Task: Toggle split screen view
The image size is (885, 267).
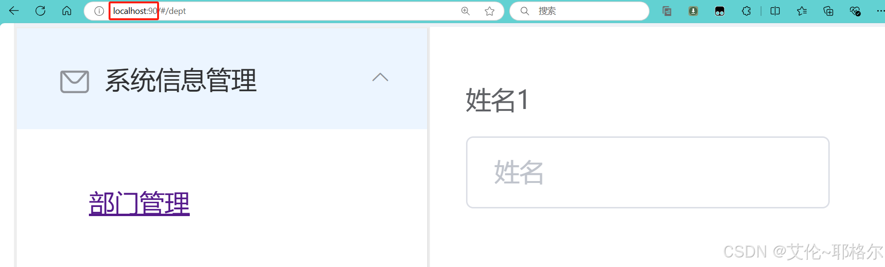Action: (x=775, y=11)
